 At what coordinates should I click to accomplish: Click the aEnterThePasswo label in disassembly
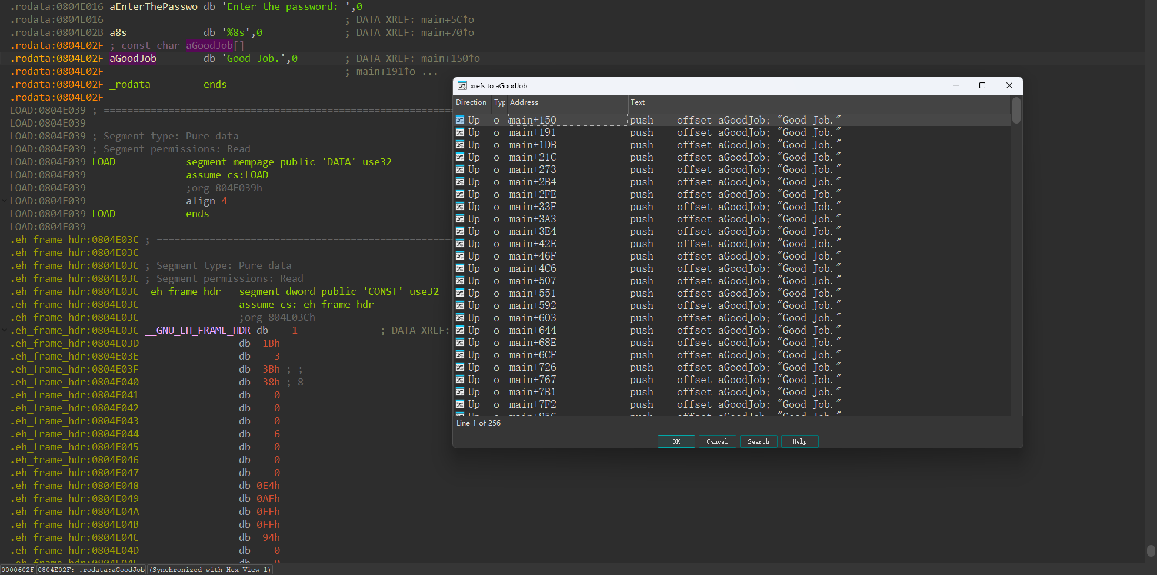pyautogui.click(x=154, y=7)
